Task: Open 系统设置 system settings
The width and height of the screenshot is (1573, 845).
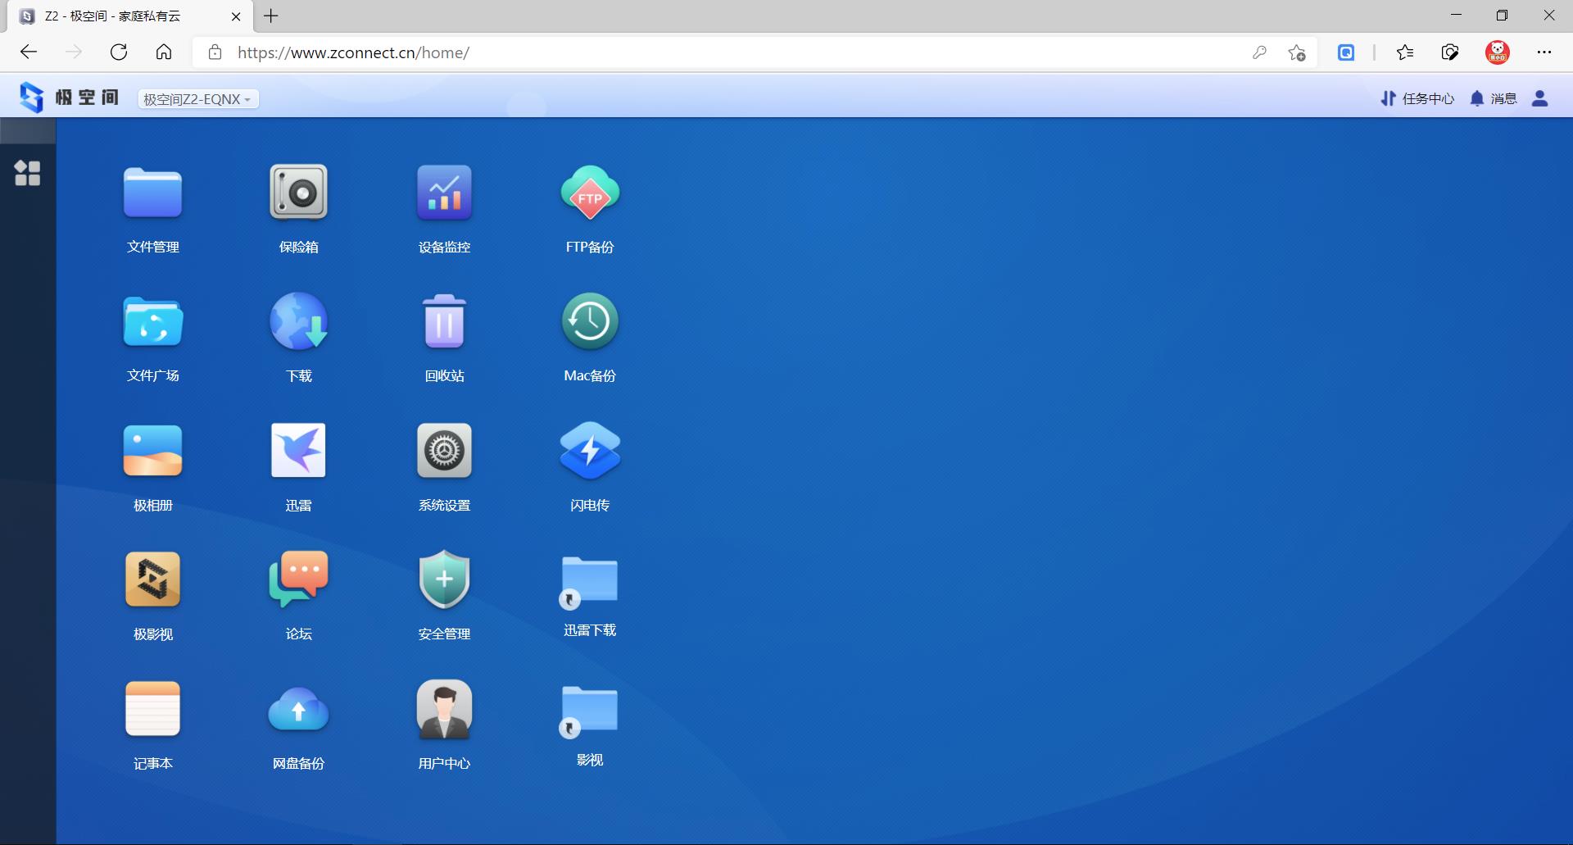Action: pyautogui.click(x=444, y=451)
